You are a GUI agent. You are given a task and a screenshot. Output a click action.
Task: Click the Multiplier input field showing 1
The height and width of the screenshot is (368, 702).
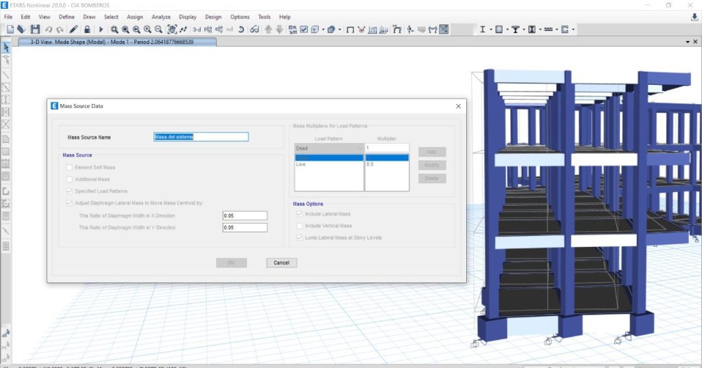(387, 148)
